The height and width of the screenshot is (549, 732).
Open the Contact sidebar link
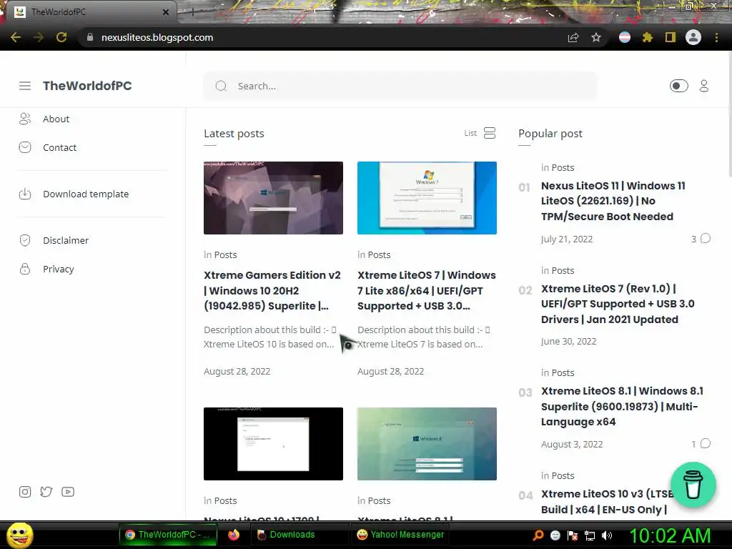59,147
